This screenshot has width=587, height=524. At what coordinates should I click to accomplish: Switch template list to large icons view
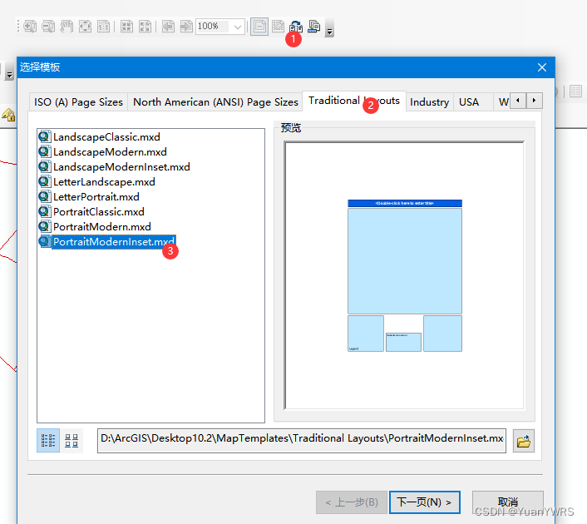click(72, 441)
